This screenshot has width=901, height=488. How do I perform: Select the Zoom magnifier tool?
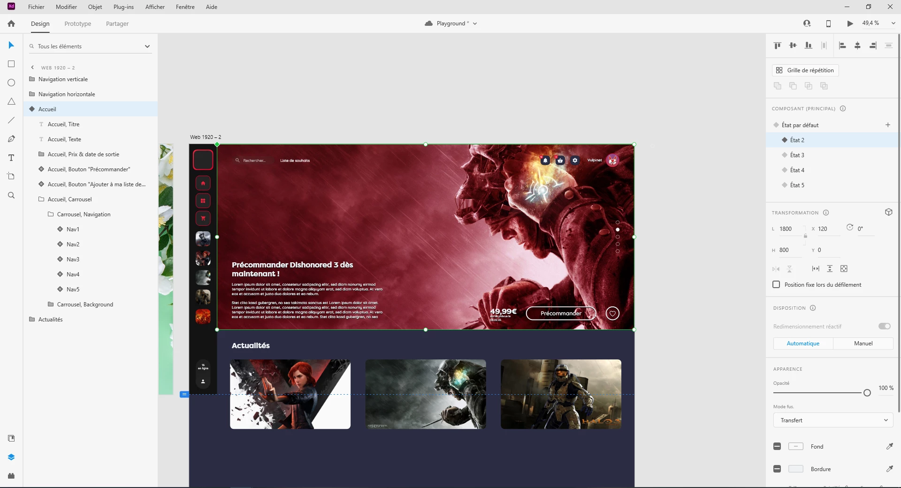click(11, 195)
